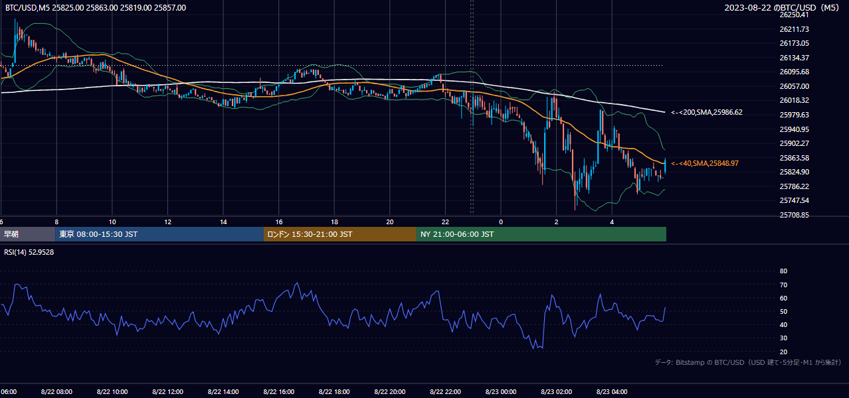The image size is (849, 398).
Task: Click price axis label 26211.73
Action: pos(794,29)
